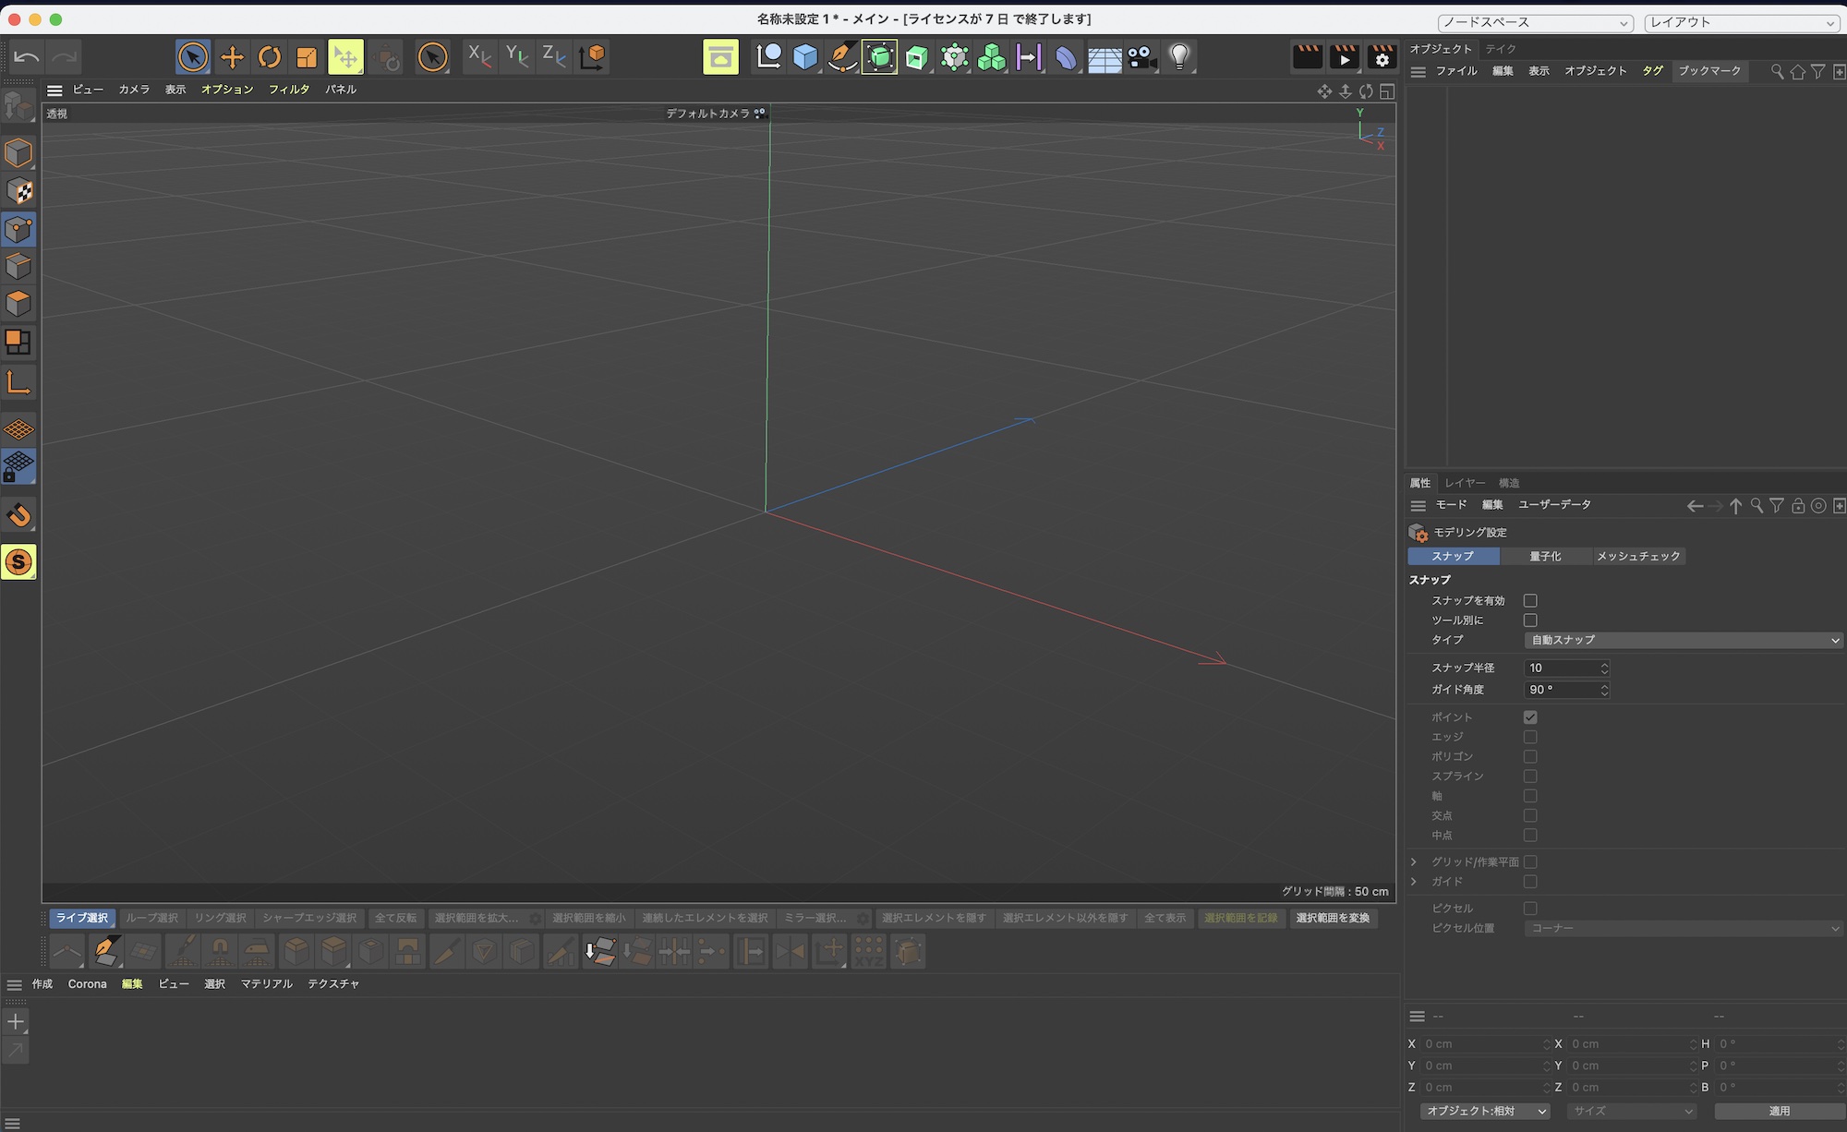Click the ループ選択 button

pos(151,918)
